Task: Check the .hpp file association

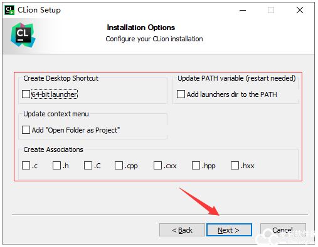Action: tap(196, 166)
